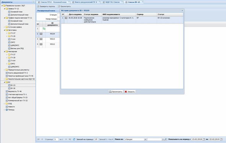The width and height of the screenshot is (226, 143).
Task: Collapse the Заготовка folder
Action: point(4,30)
